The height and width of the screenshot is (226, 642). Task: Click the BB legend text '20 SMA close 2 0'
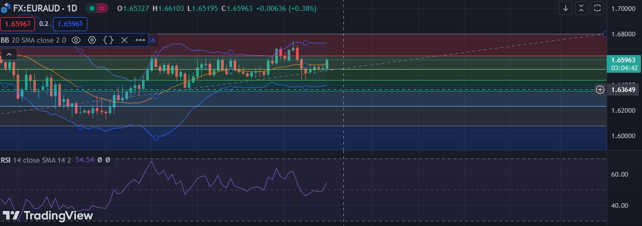39,40
